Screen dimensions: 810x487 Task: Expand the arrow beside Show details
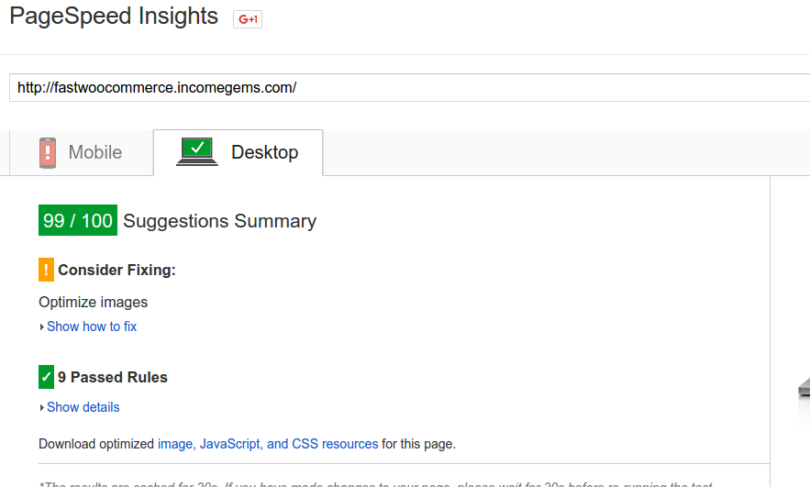42,407
